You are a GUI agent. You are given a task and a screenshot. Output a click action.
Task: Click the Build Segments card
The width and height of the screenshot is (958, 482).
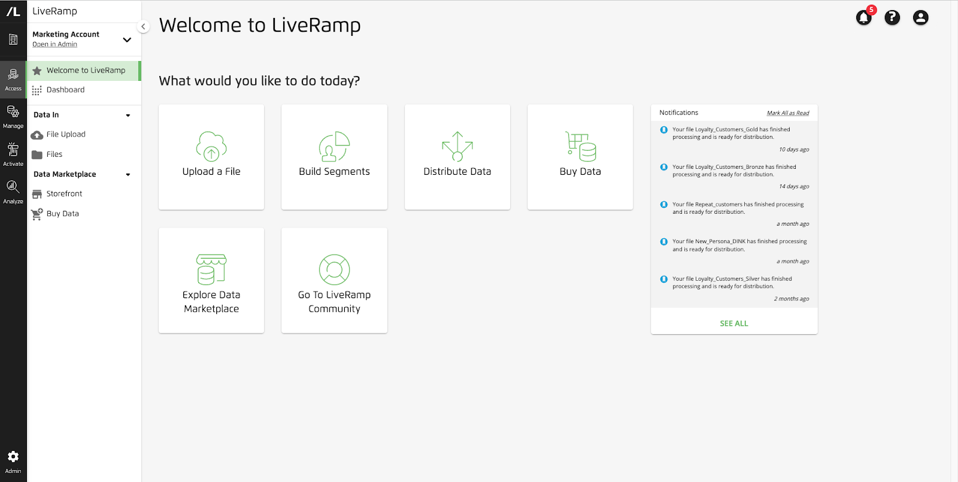pyautogui.click(x=334, y=157)
